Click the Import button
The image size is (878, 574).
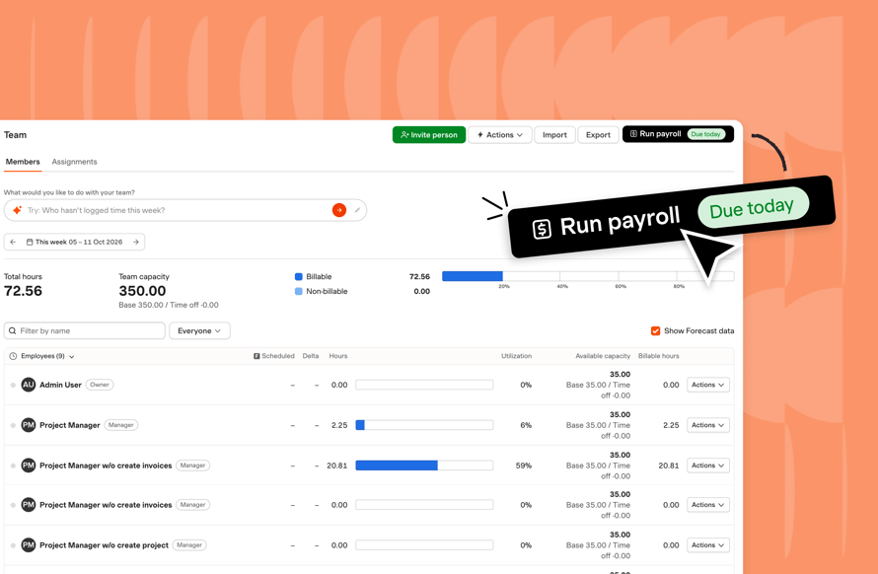554,135
